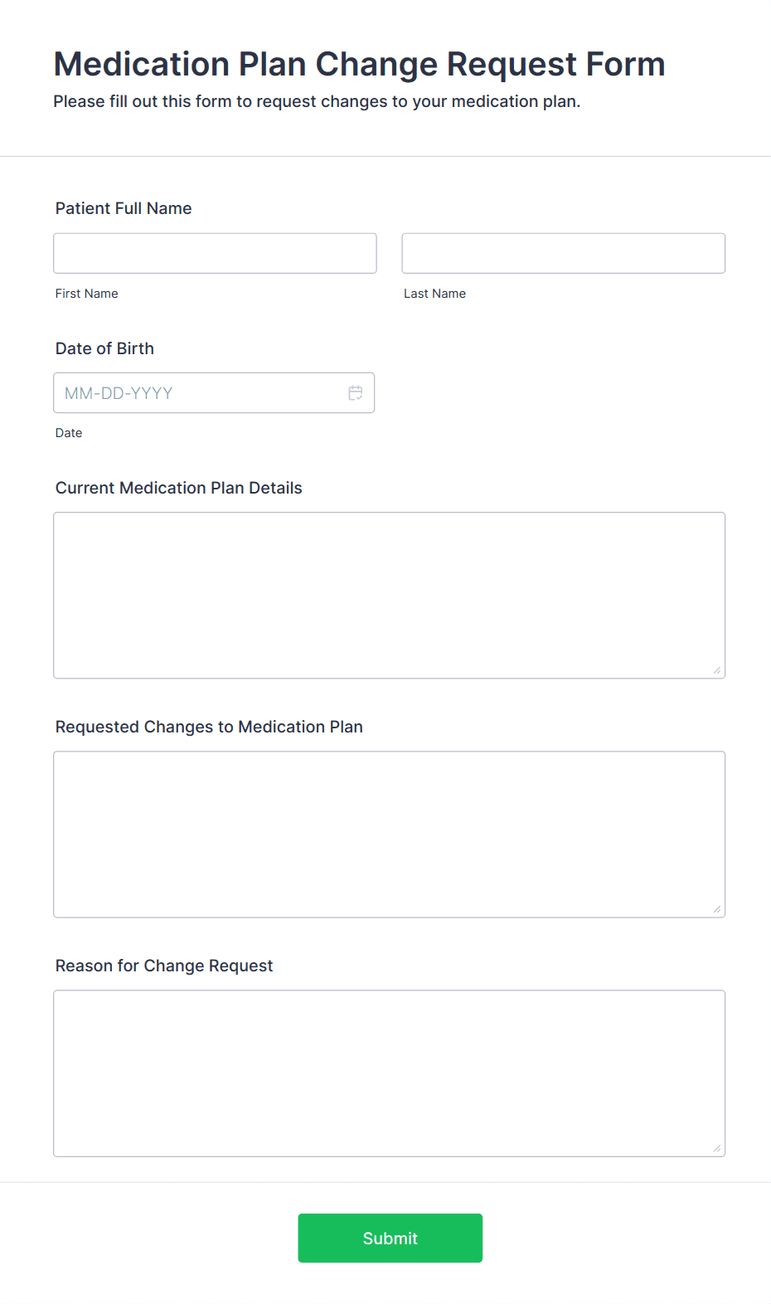771x1304 pixels.
Task: Click the Last Name label text
Action: pos(434,293)
